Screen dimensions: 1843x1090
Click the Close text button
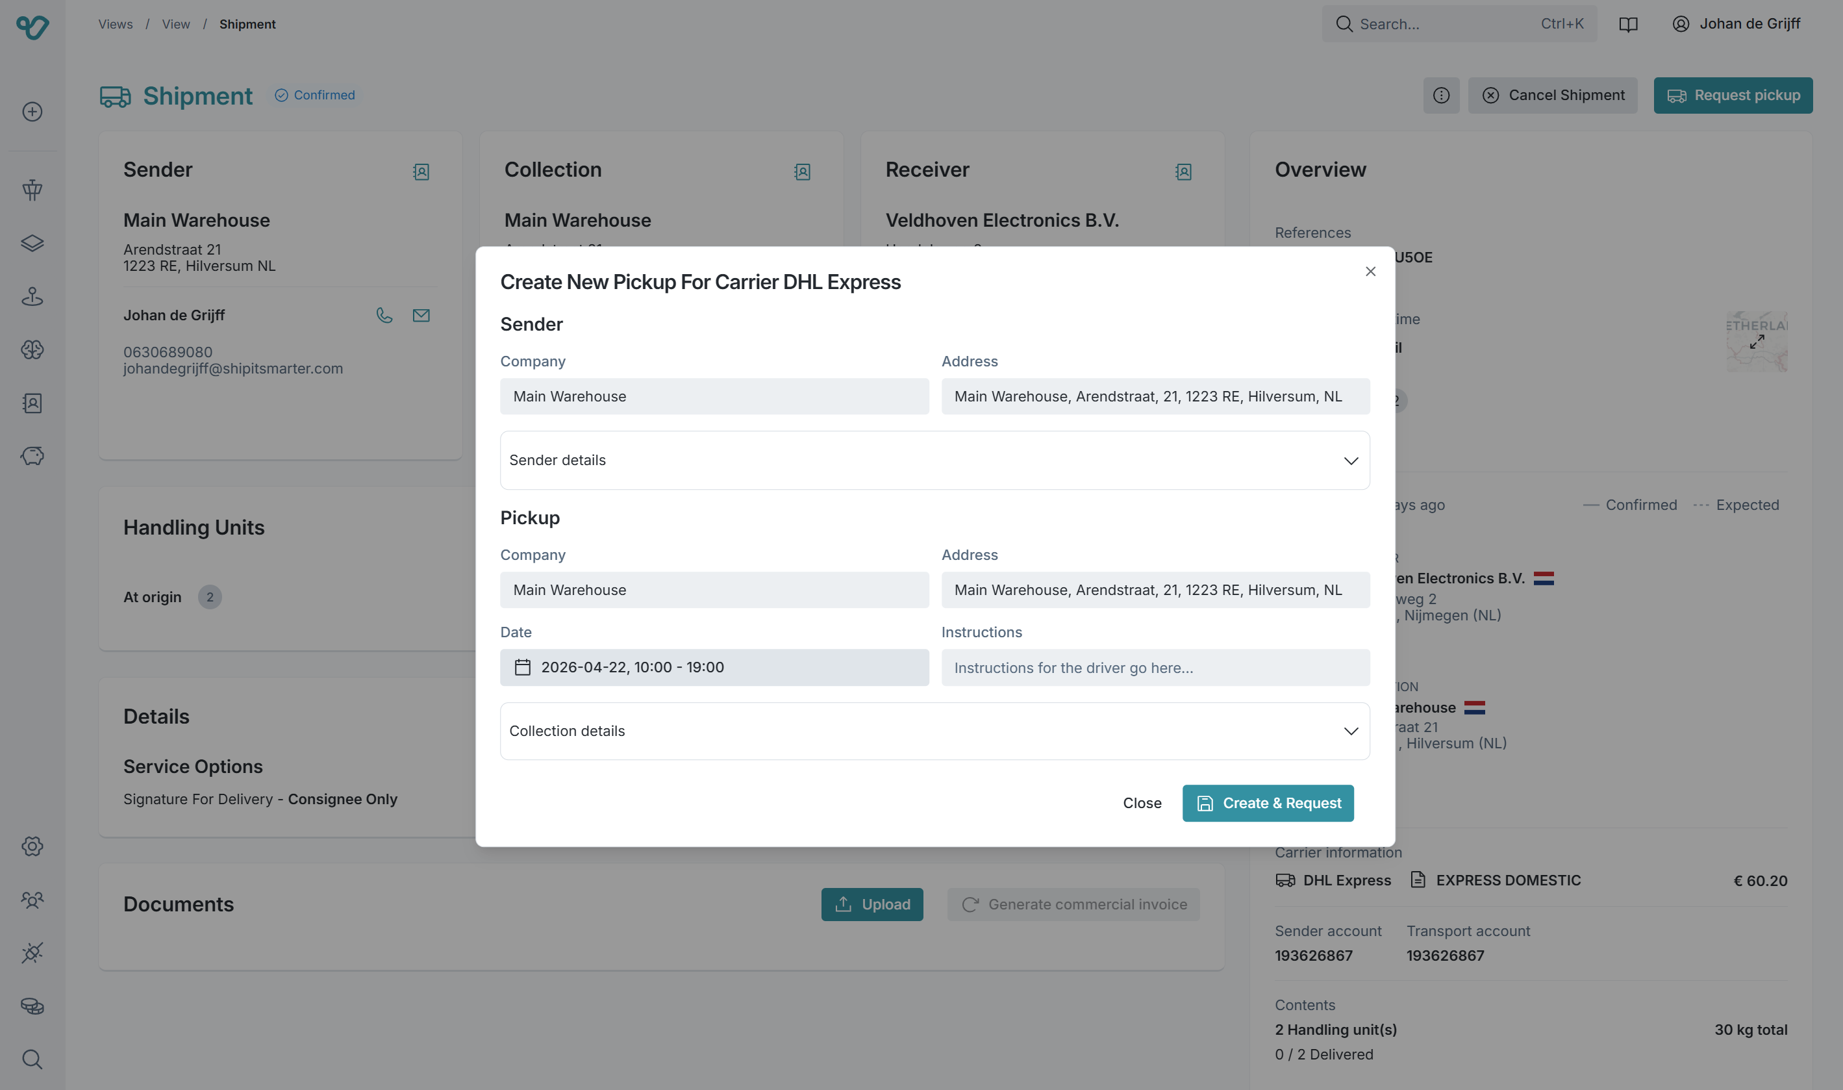tap(1142, 803)
